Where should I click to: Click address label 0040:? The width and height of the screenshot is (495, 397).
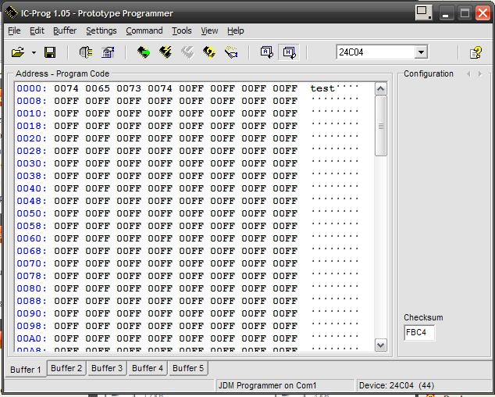point(31,188)
